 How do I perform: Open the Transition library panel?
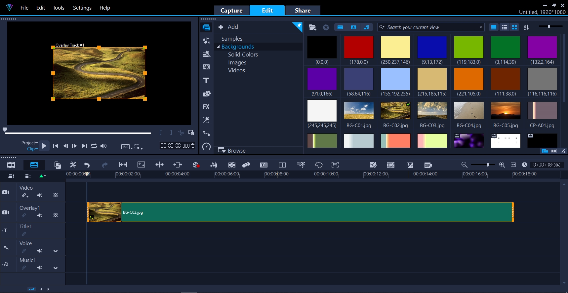[206, 67]
